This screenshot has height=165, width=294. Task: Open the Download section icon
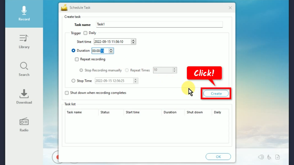pyautogui.click(x=24, y=94)
